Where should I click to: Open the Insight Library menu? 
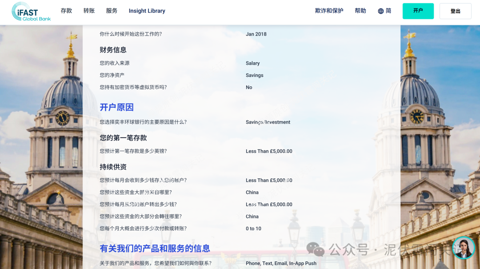click(147, 11)
